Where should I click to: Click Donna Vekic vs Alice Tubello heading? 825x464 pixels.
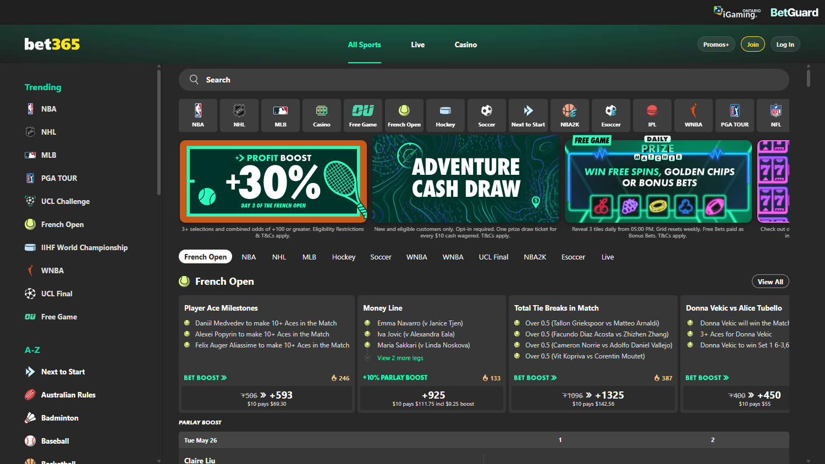pos(734,308)
